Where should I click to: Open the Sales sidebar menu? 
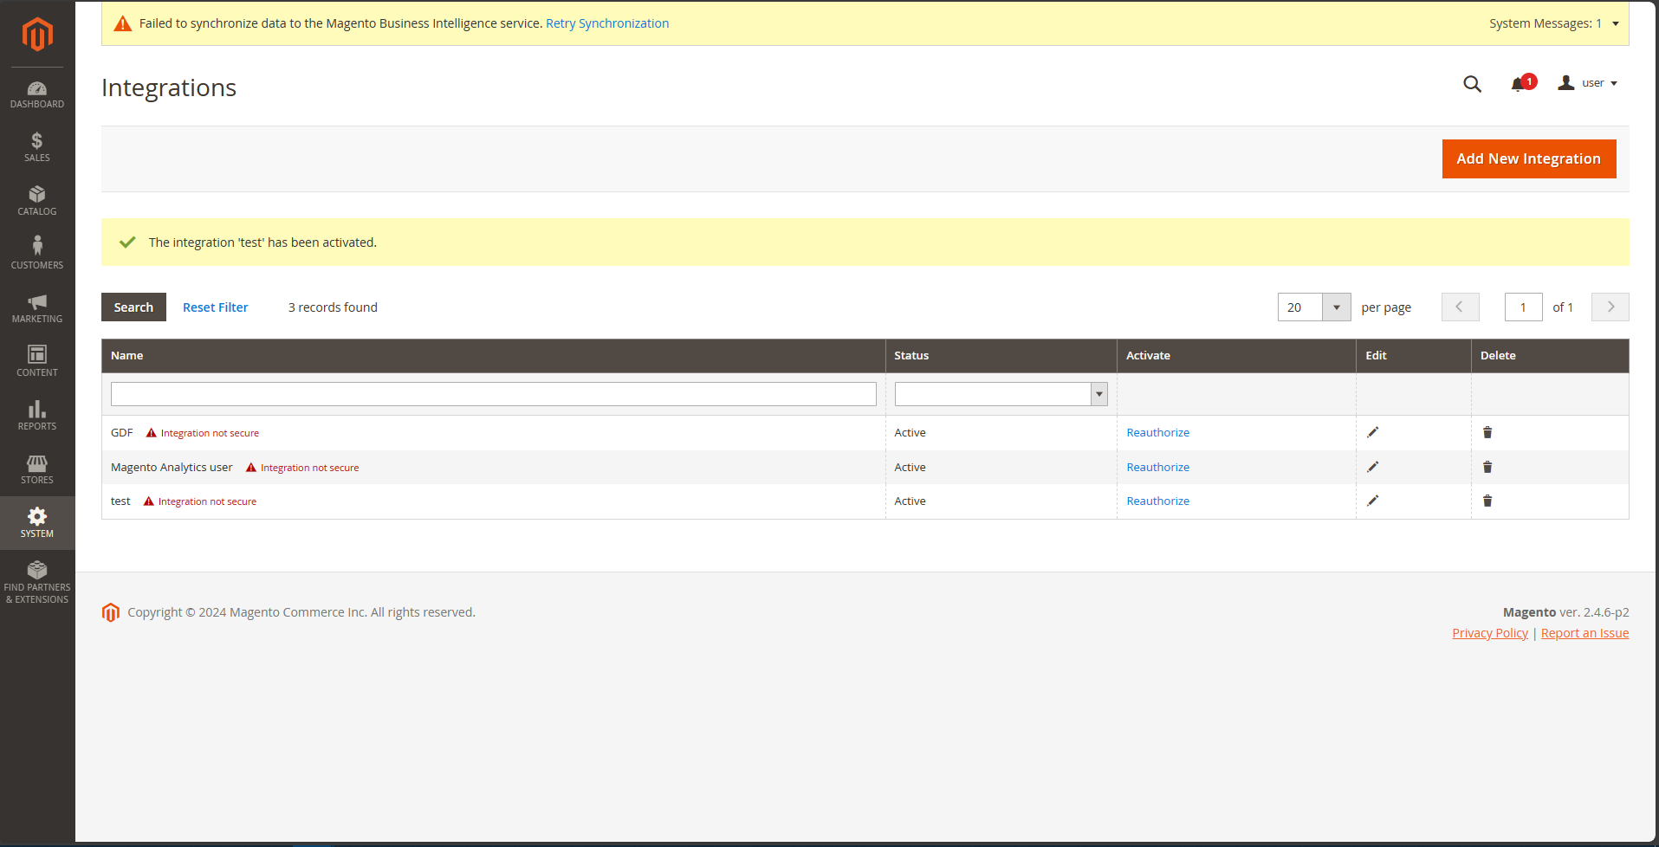(x=37, y=146)
